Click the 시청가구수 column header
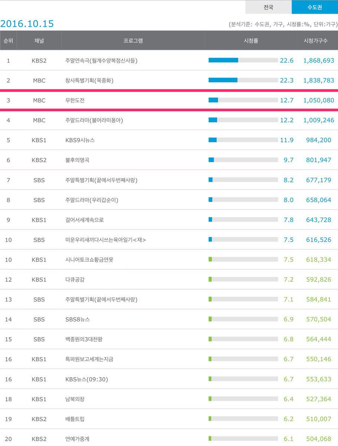Viewport: 338px width, 446px height. click(x=316, y=41)
